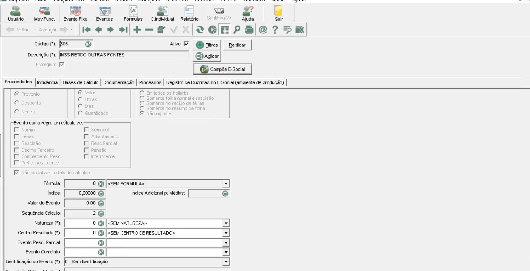Image resolution: width=530 pixels, height=271 pixels.
Task: Print using the printer icon
Action: [249, 29]
